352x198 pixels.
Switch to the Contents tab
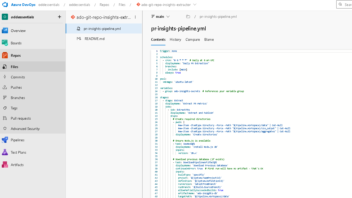[158, 39]
